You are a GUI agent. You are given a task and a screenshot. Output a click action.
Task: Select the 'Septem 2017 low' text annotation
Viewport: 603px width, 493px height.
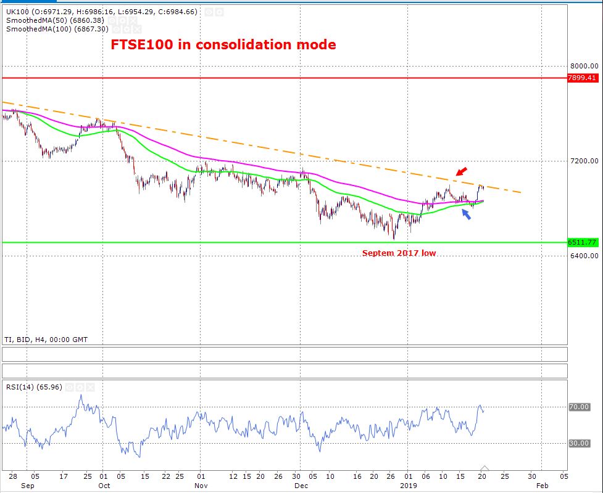point(399,253)
